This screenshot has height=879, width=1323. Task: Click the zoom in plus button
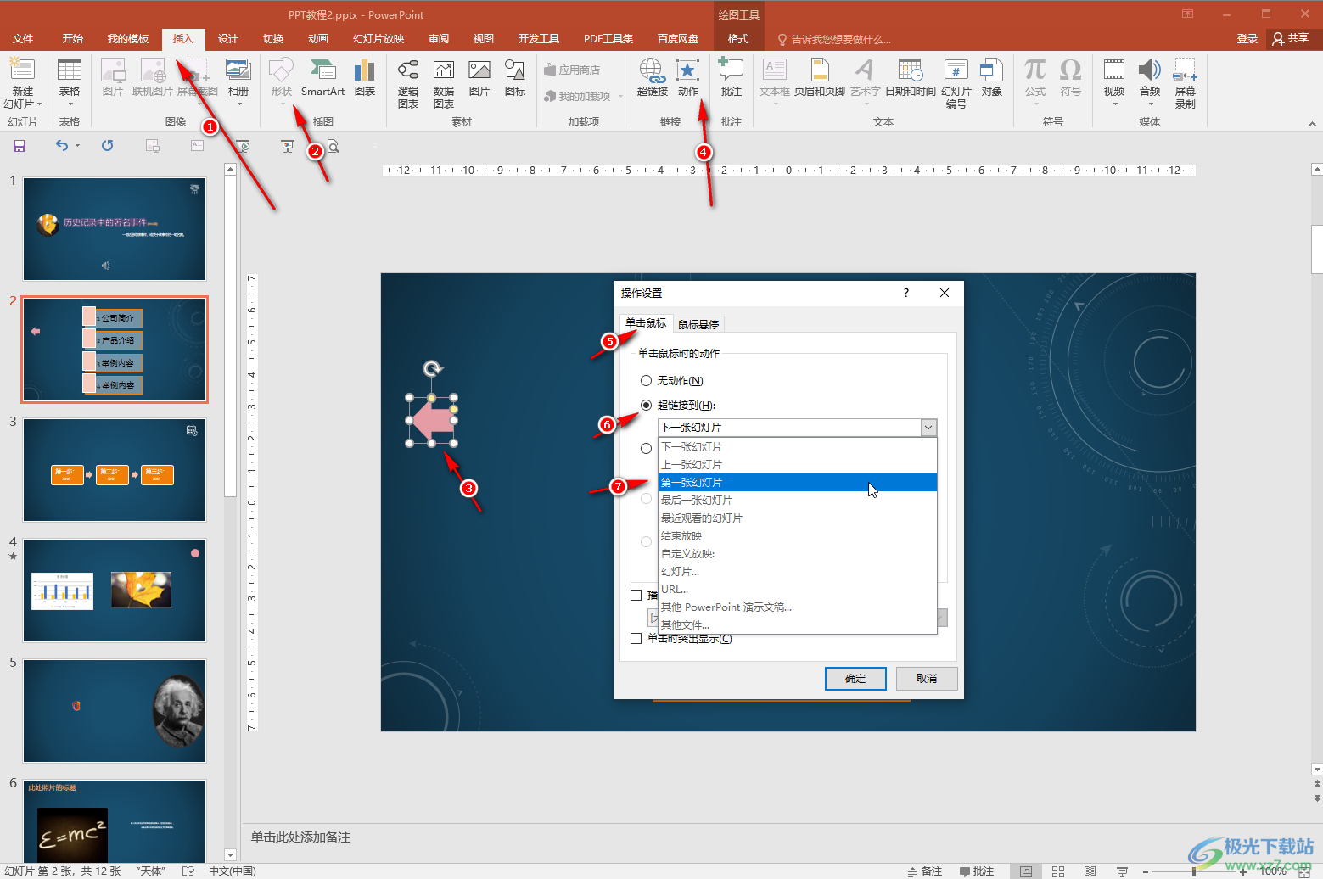tap(1243, 871)
